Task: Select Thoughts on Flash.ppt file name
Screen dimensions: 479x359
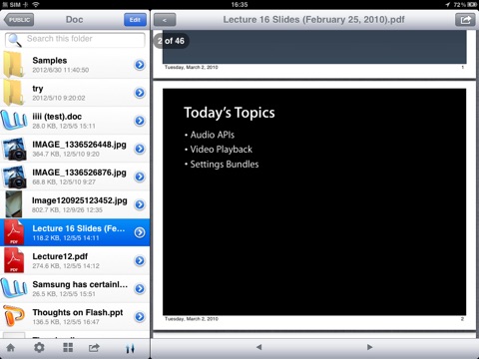Action: coord(78,312)
